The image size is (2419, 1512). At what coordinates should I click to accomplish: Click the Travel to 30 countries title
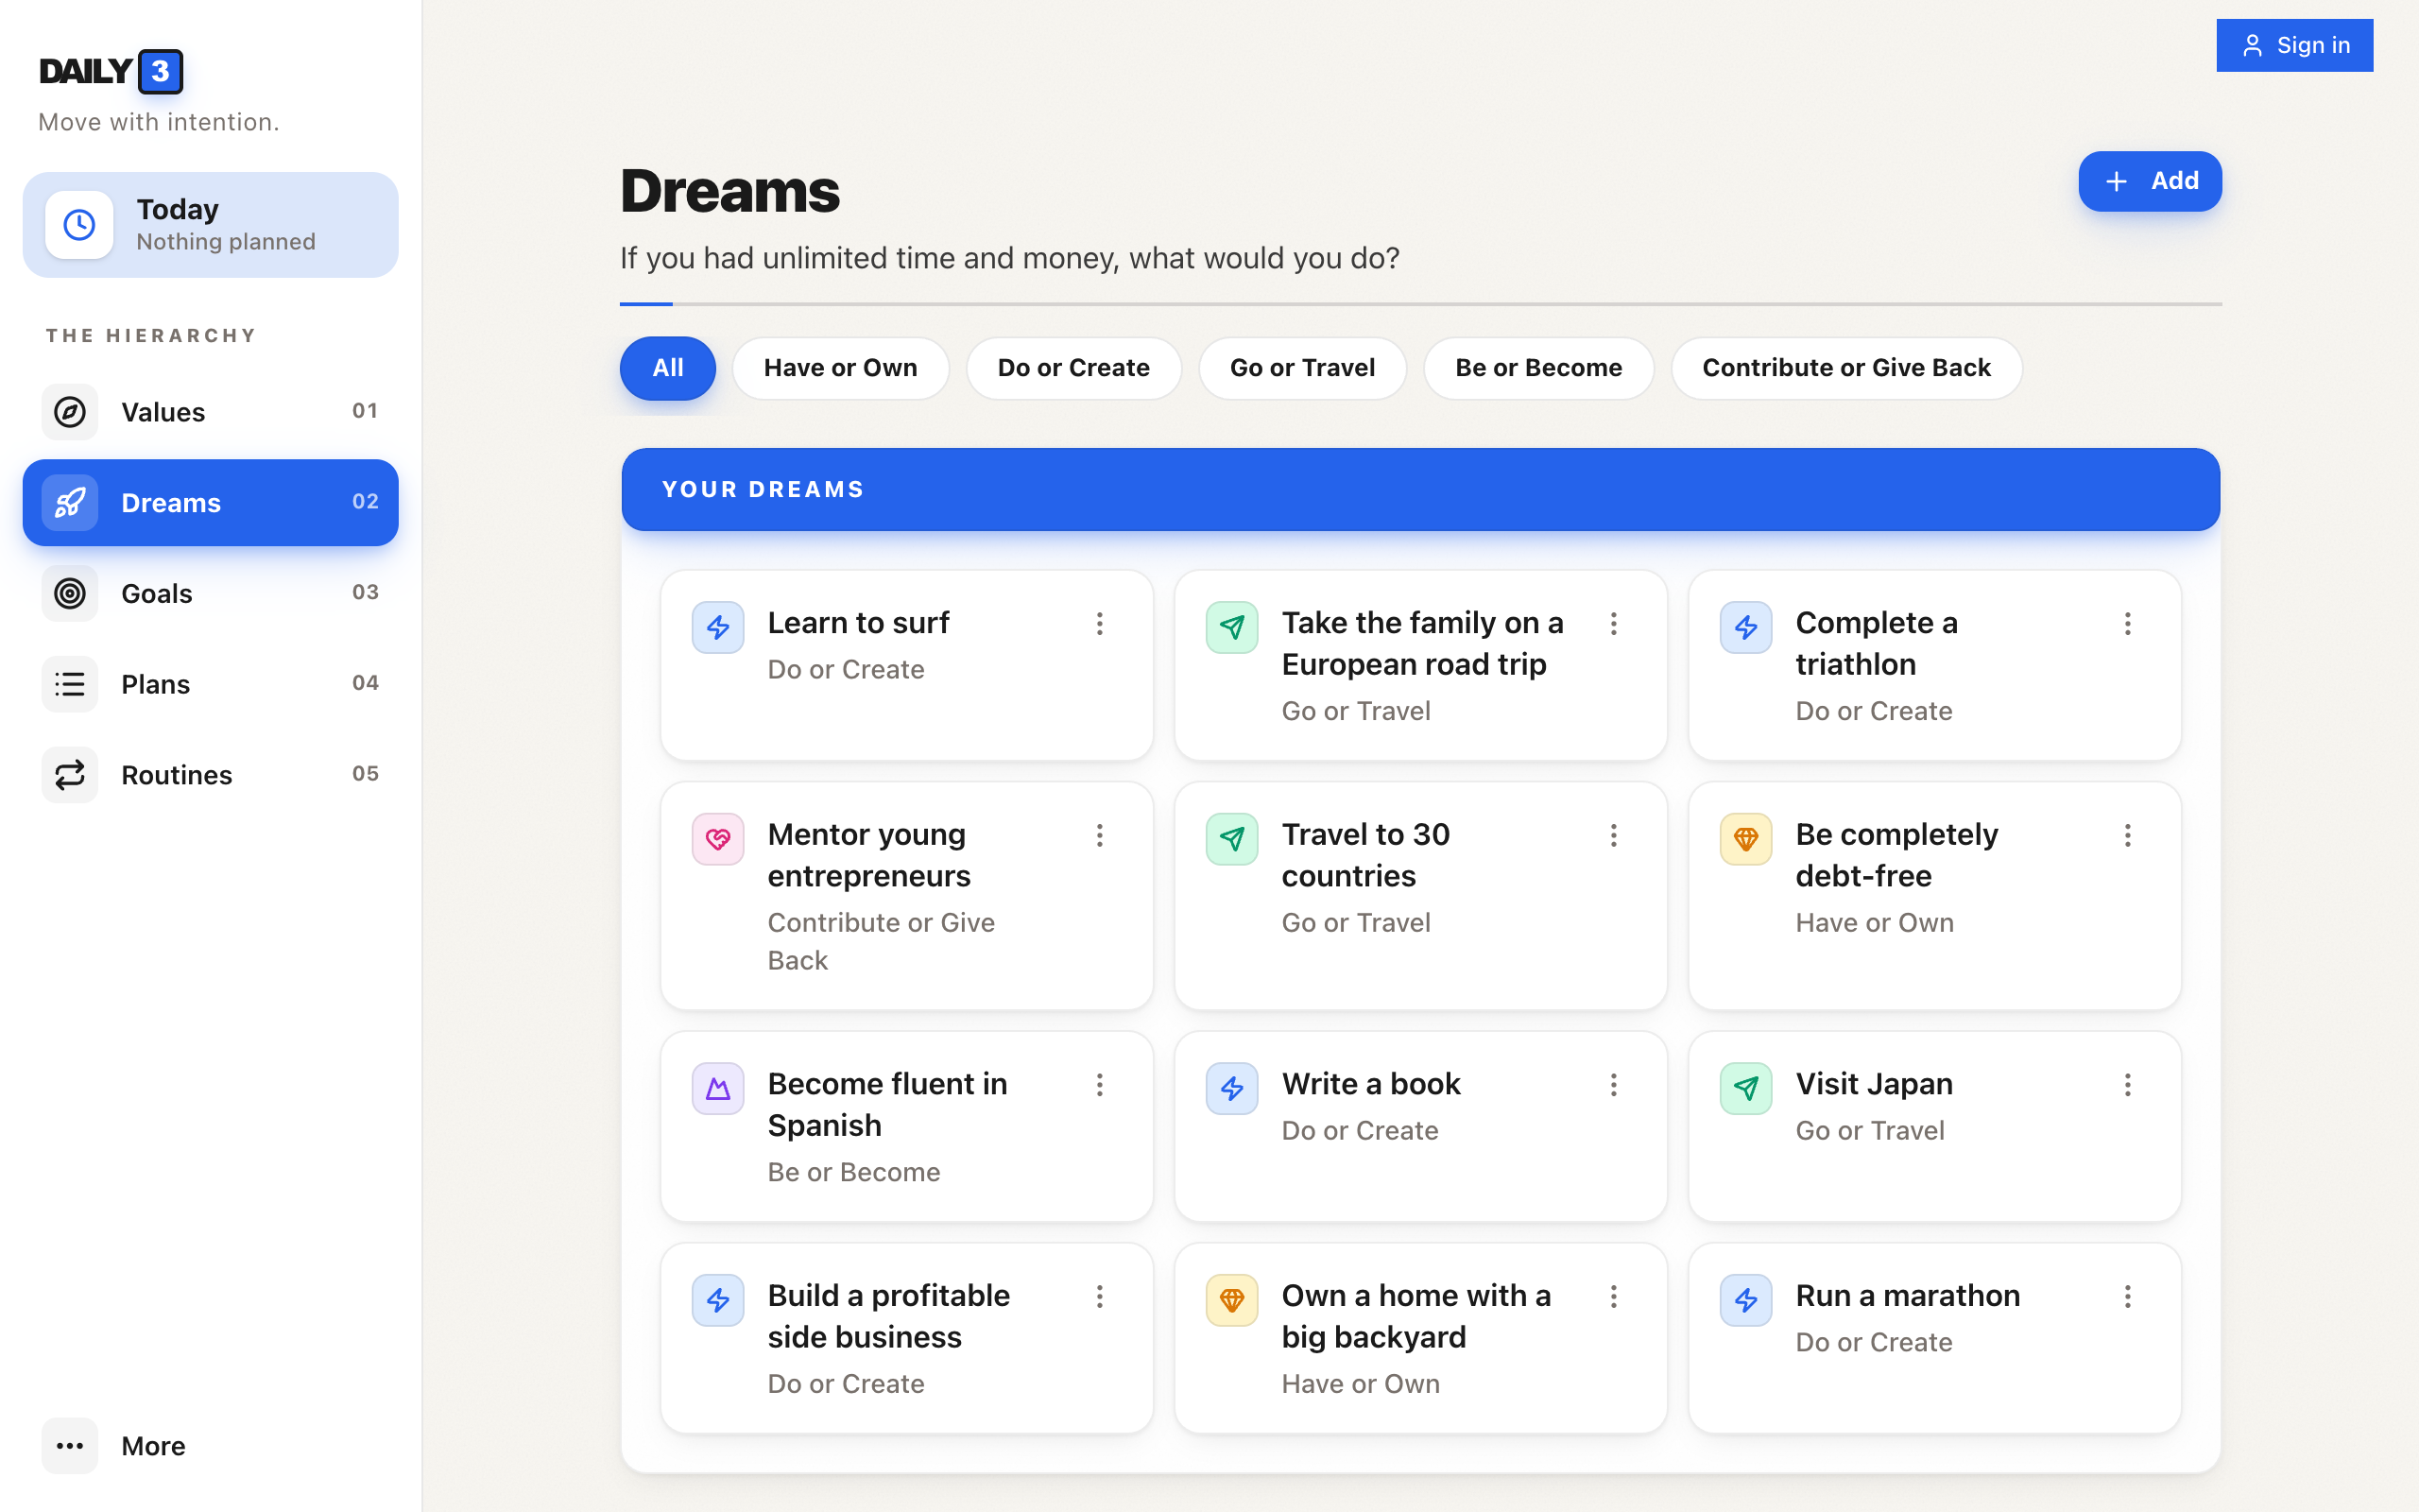tap(1365, 855)
